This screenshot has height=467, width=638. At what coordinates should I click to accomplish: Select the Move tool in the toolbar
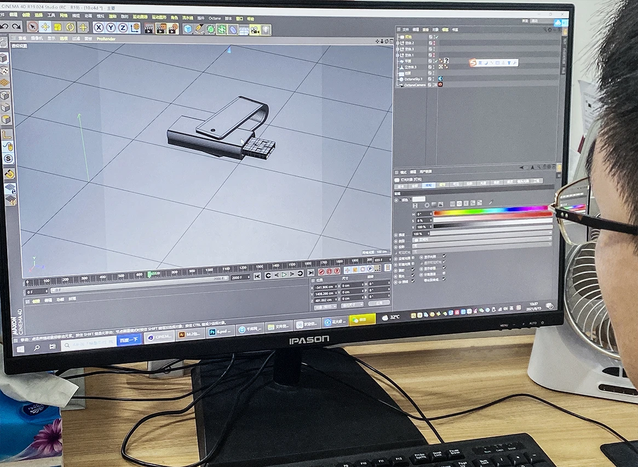tap(45, 27)
